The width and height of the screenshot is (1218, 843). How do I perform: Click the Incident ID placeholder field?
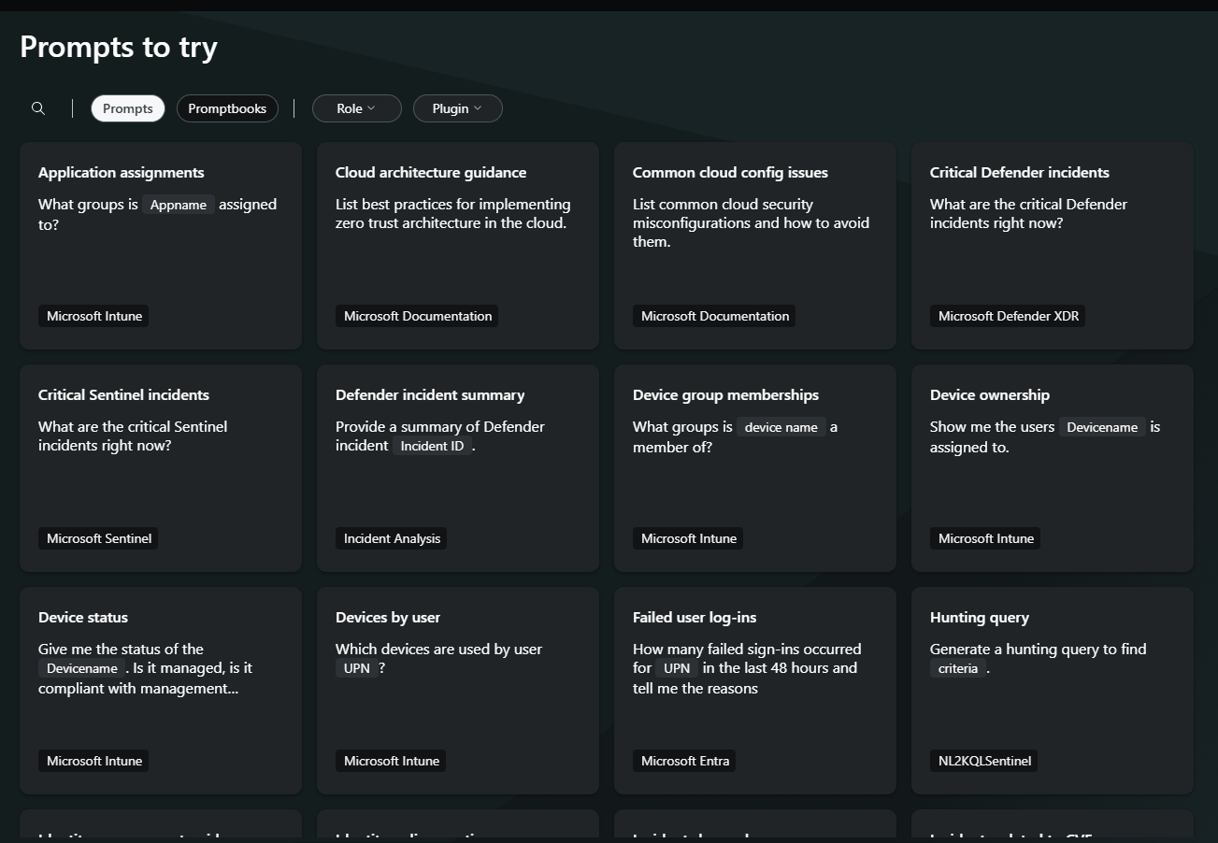tap(432, 446)
